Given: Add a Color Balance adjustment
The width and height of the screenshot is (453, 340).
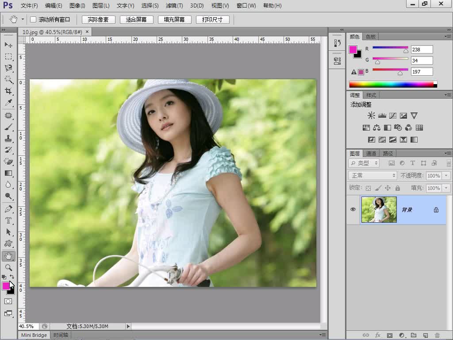Looking at the screenshot, I should 376,127.
